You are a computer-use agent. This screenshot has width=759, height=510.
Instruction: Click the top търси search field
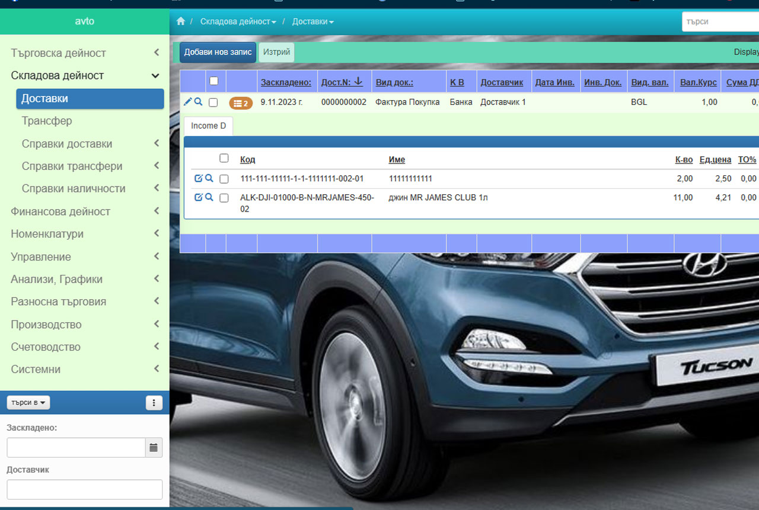(720, 21)
